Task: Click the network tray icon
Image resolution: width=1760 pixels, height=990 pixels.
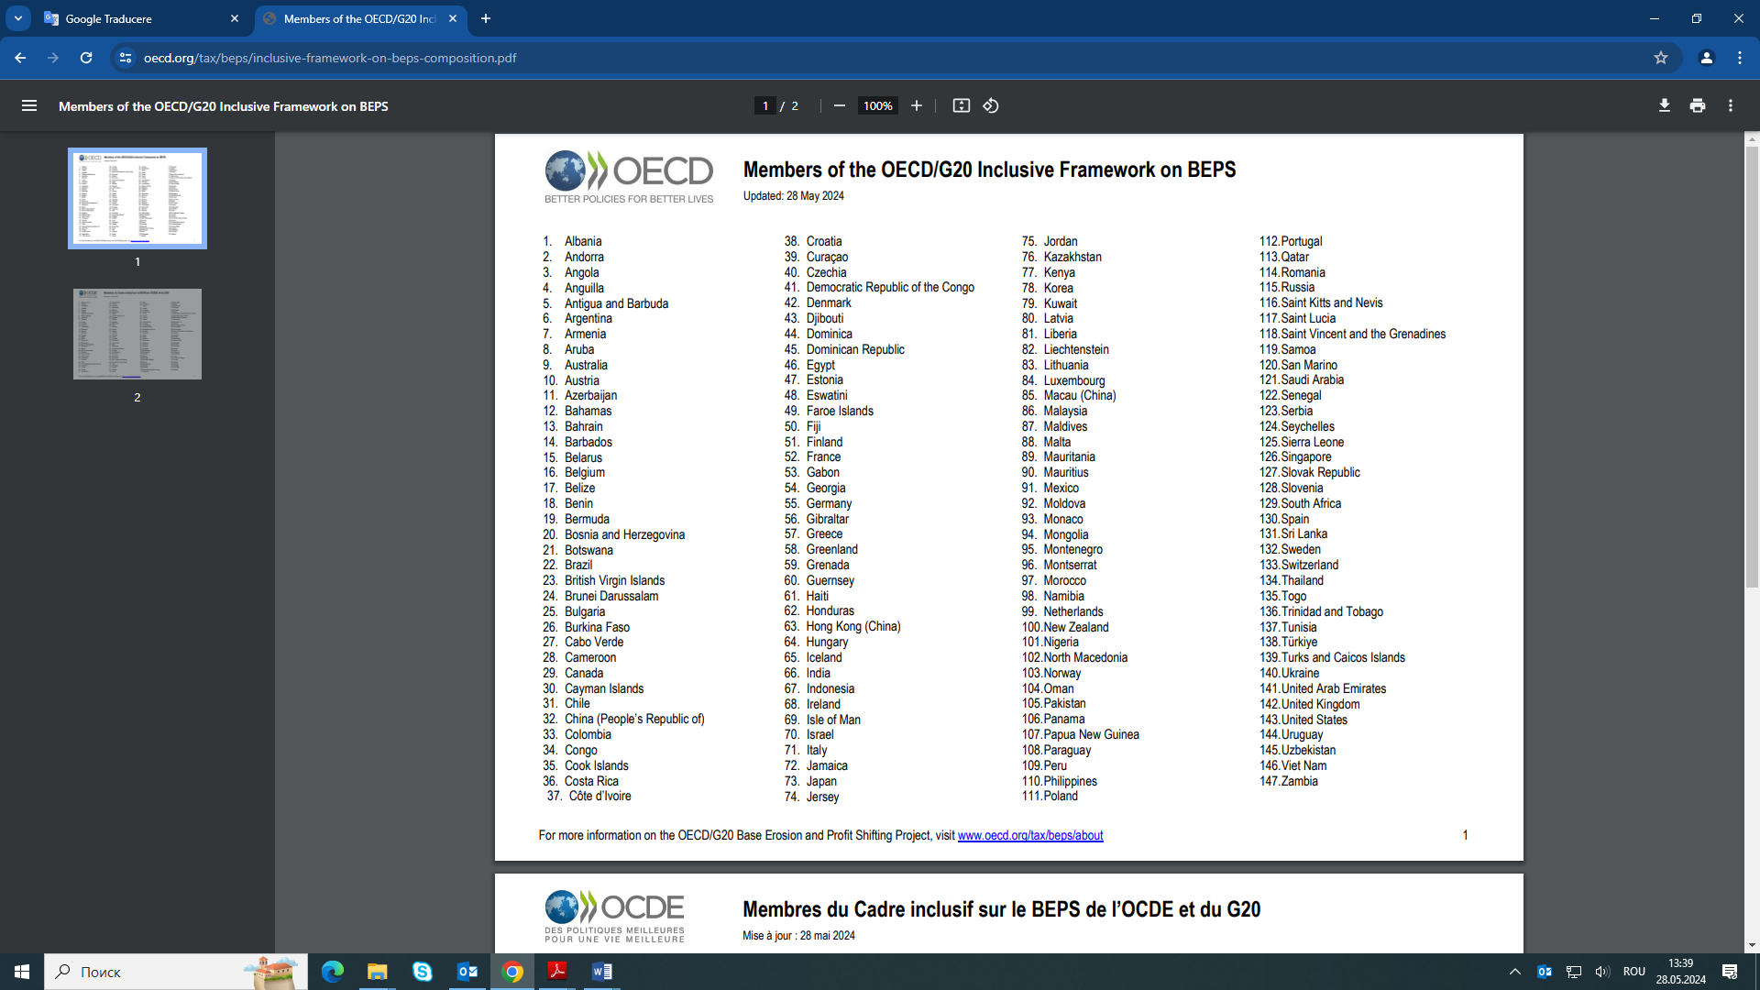Action: tap(1574, 972)
